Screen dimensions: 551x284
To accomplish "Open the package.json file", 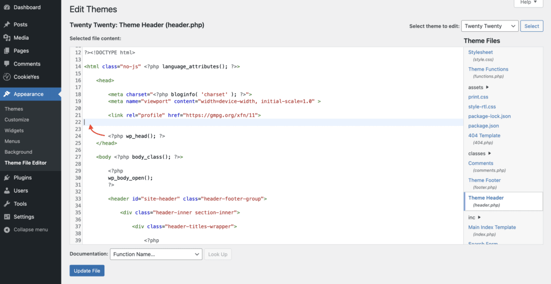I will (x=484, y=125).
